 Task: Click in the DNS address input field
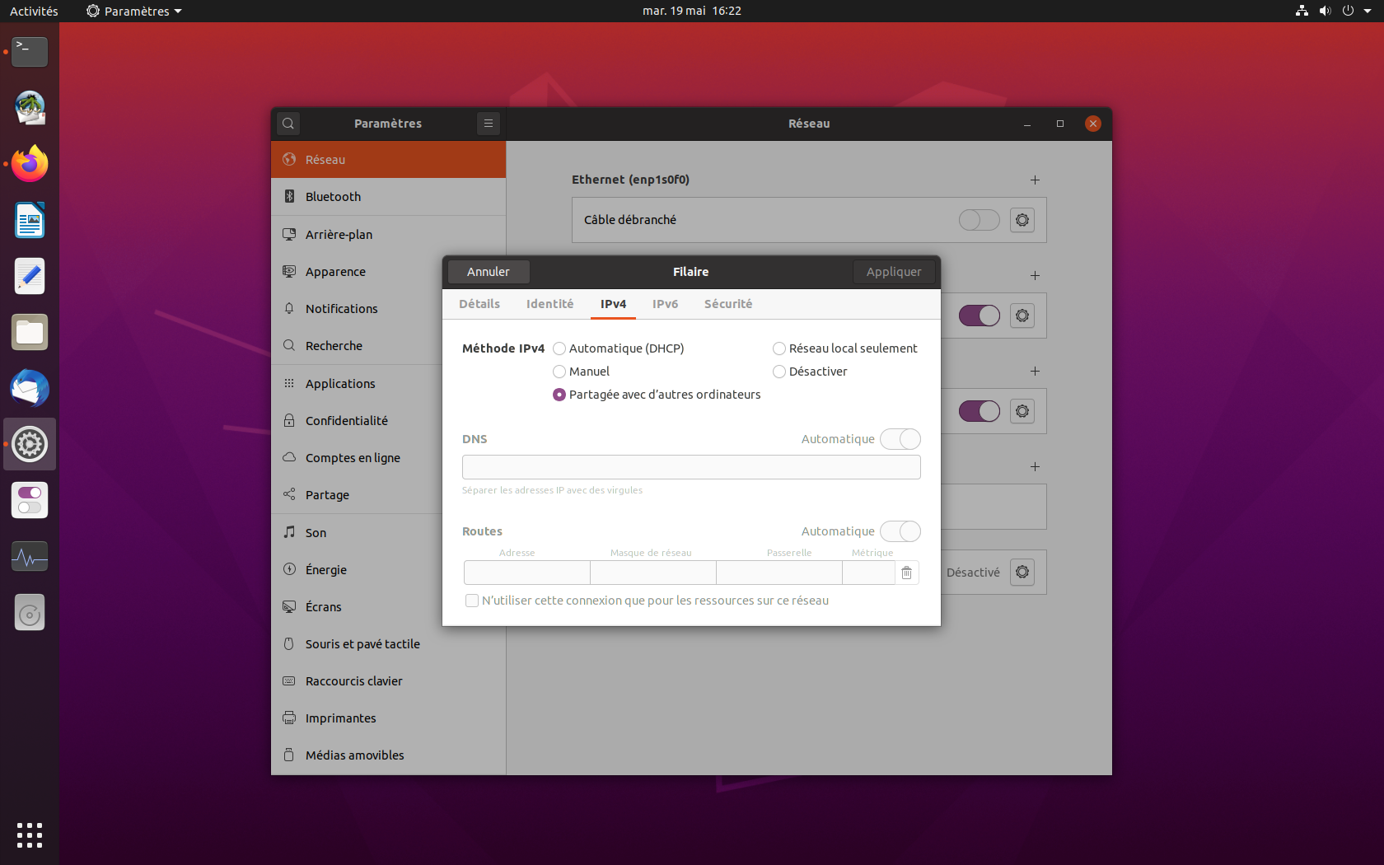(690, 467)
